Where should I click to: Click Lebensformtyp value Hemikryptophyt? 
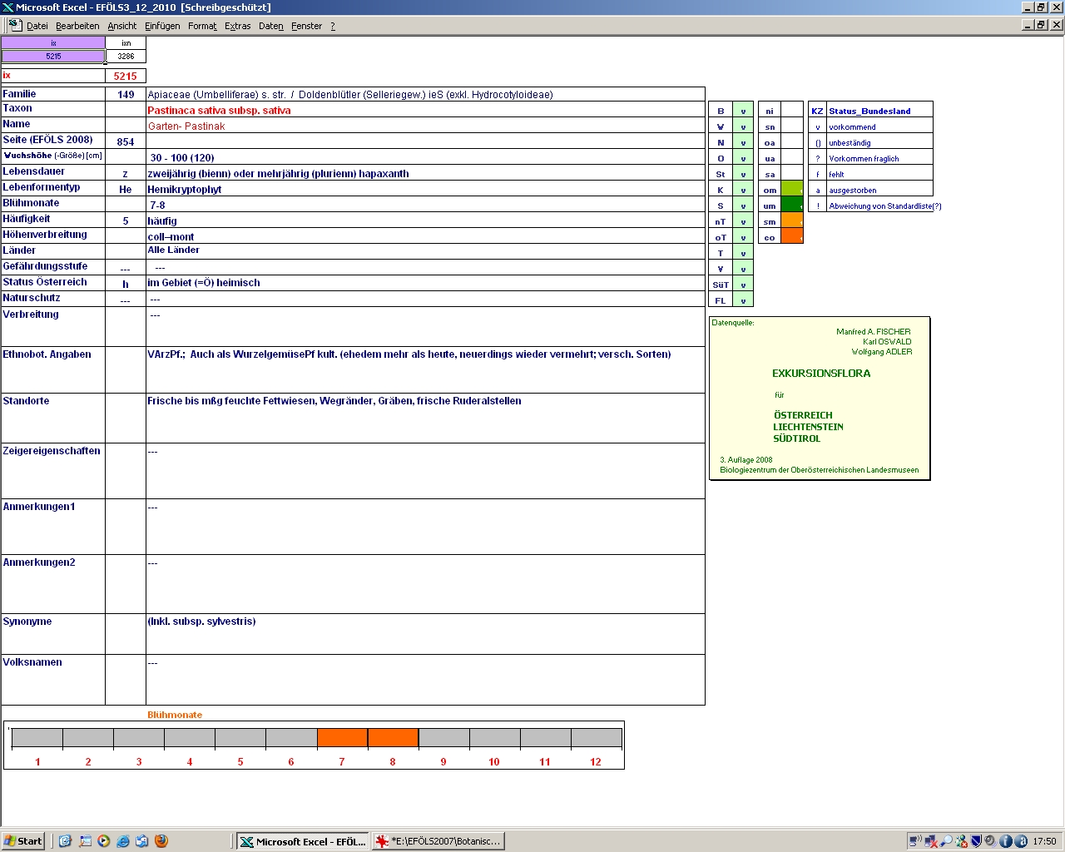[185, 189]
